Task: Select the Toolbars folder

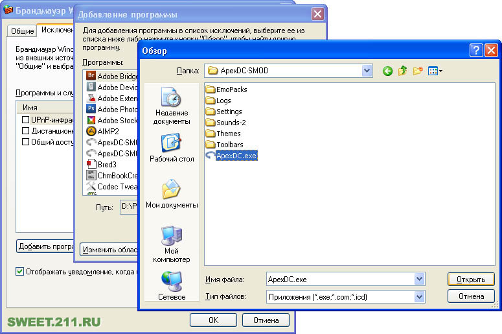Action: pos(224,145)
